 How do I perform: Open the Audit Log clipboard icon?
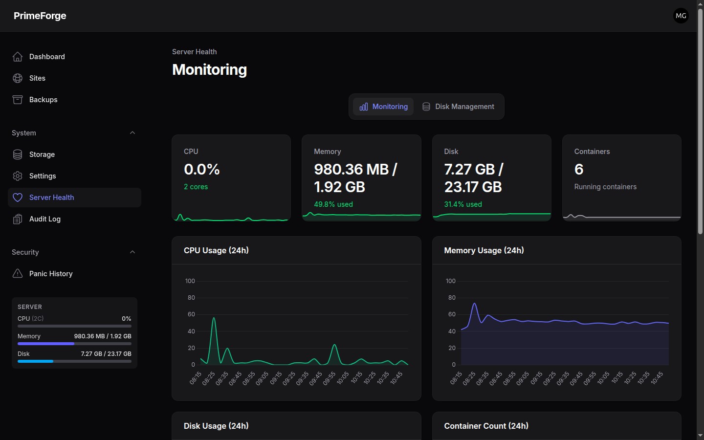click(18, 219)
